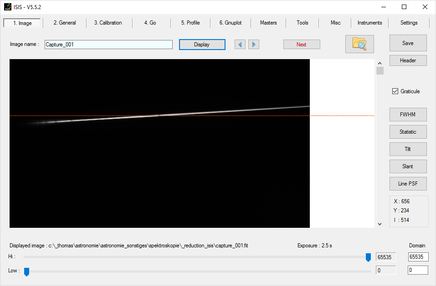436x286 pixels.
Task: Open the Line PSF tool
Action: click(408, 183)
